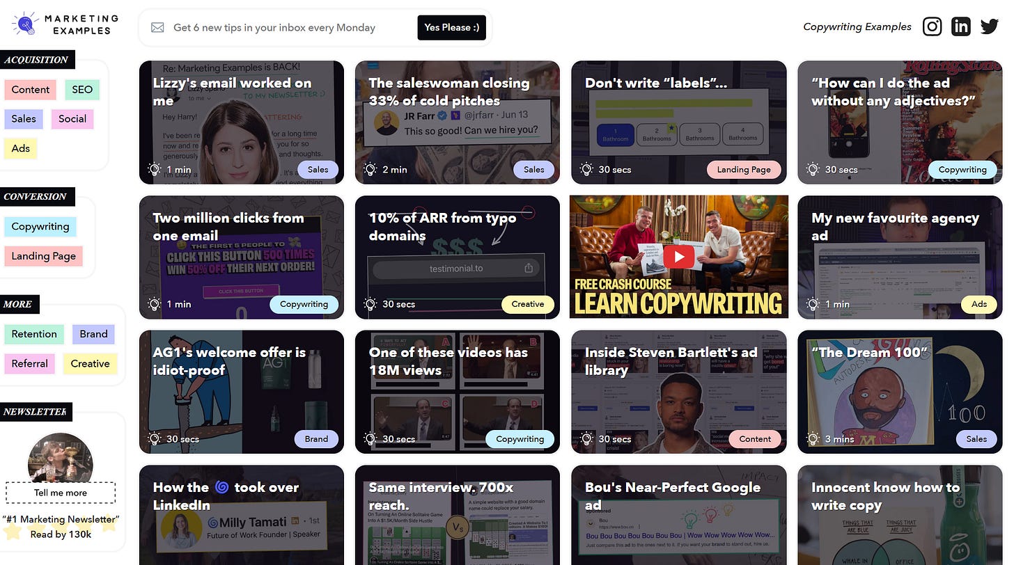Screen dimensions: 1014x565
Task: Open 'AG1's welcome offer is idiot-proof'
Action: point(242,392)
